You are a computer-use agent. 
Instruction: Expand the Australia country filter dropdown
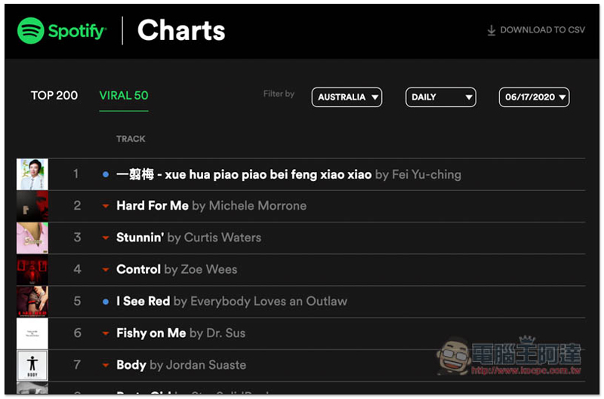tap(347, 97)
